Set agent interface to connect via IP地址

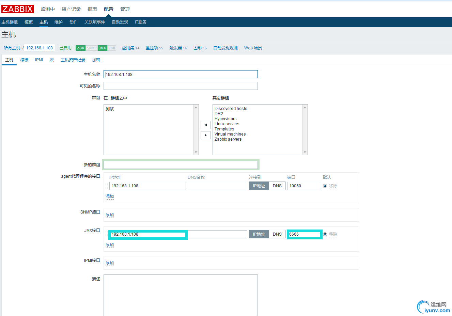click(x=259, y=186)
